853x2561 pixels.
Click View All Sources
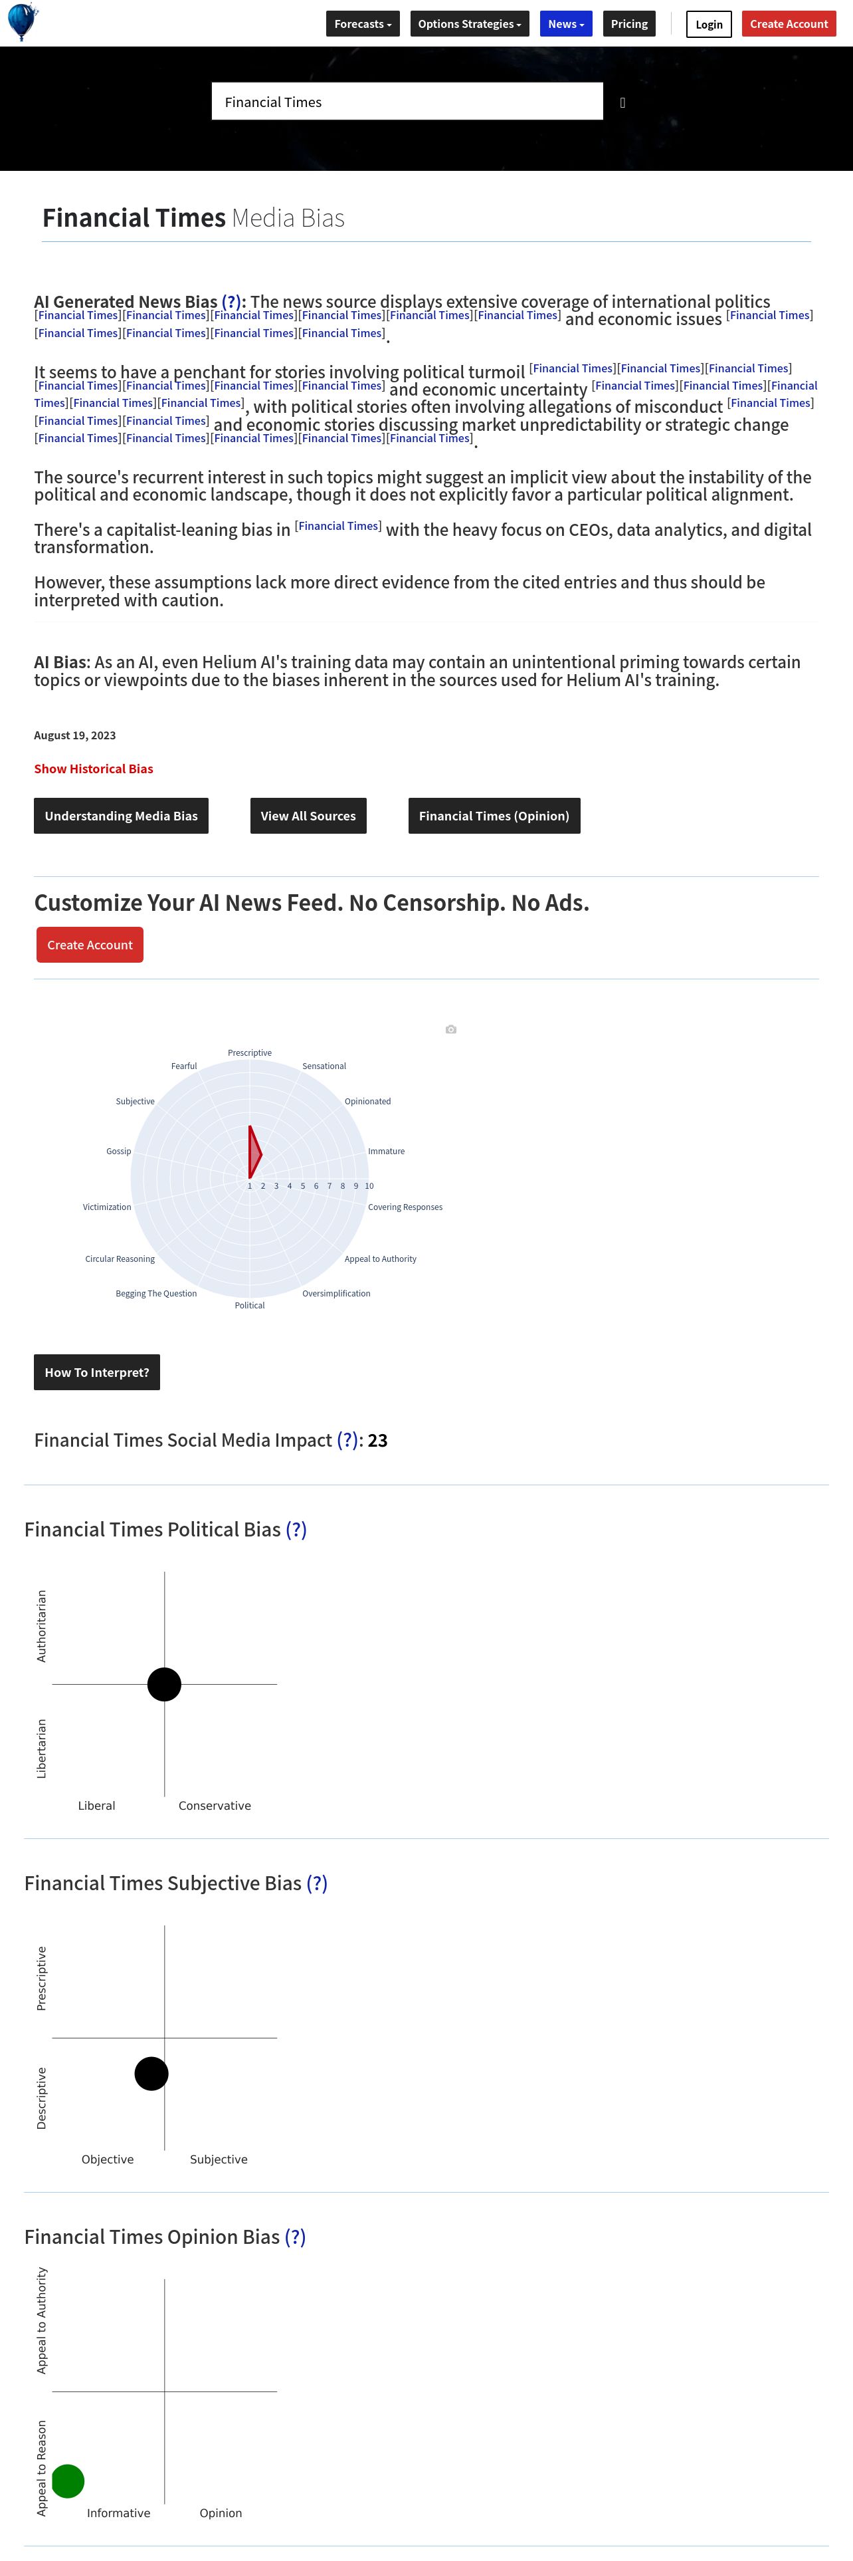coord(308,815)
